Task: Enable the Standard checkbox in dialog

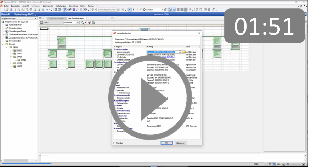Action: click(x=114, y=143)
